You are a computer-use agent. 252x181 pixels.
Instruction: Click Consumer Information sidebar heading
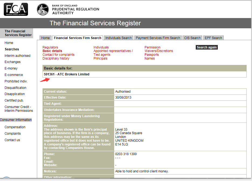click(x=16, y=120)
